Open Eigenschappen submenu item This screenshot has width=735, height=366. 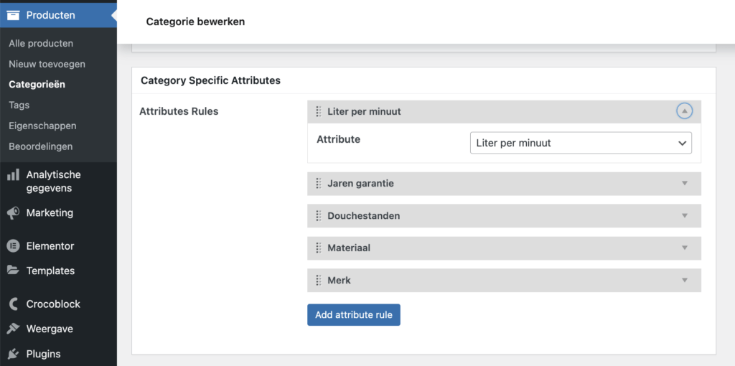42,126
